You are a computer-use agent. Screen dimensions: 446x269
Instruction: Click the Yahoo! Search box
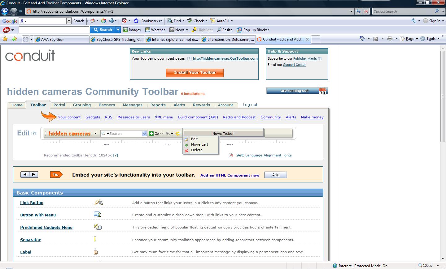click(403, 11)
